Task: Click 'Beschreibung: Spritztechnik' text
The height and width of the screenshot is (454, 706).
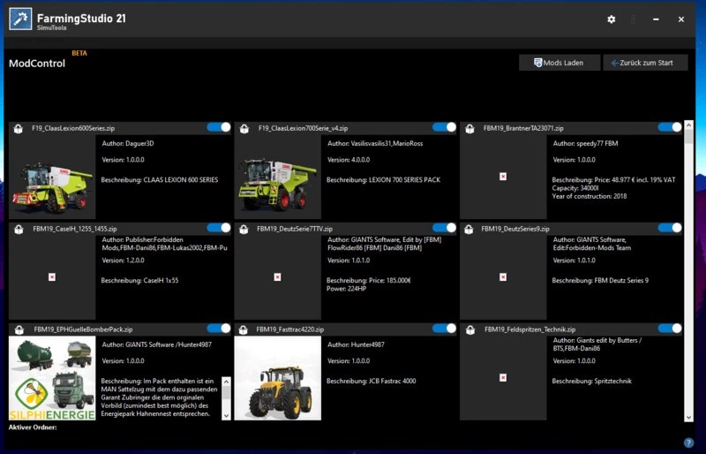Action: click(591, 381)
